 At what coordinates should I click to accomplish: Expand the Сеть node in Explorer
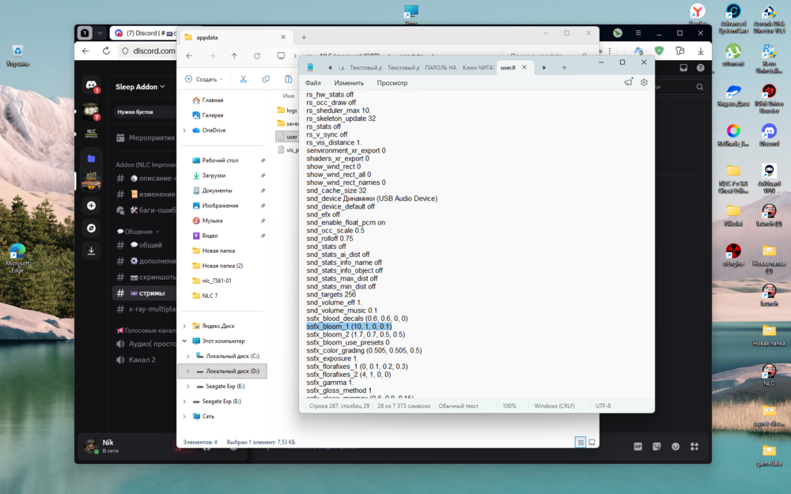click(x=184, y=417)
